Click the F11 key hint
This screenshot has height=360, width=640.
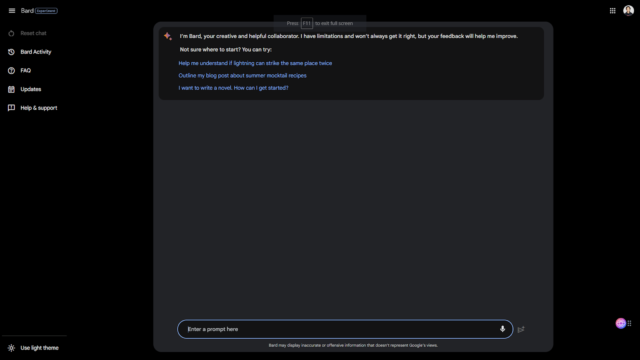(307, 23)
